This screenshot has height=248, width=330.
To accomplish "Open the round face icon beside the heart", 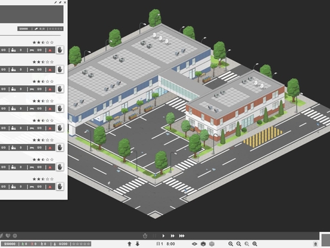I will click(15, 236).
